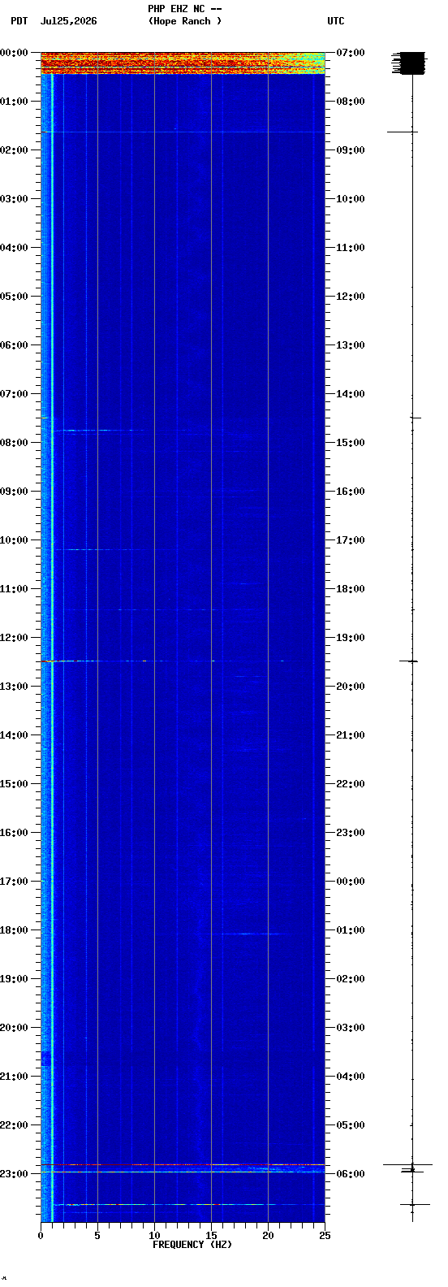448x1287 pixels.
Task: Click the UTC time label '04:00'
Action: [x=351, y=1077]
